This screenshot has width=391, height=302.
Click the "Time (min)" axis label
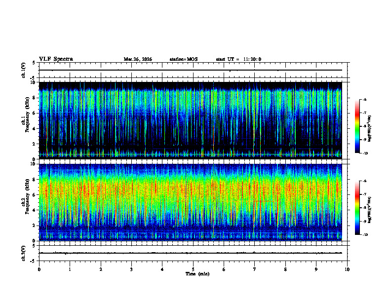[197, 274]
